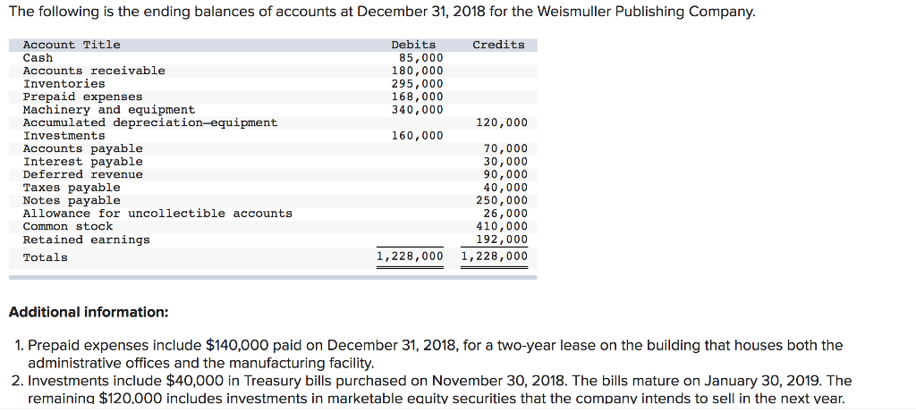Click the Inventories debit amount 295,000

coord(417,84)
